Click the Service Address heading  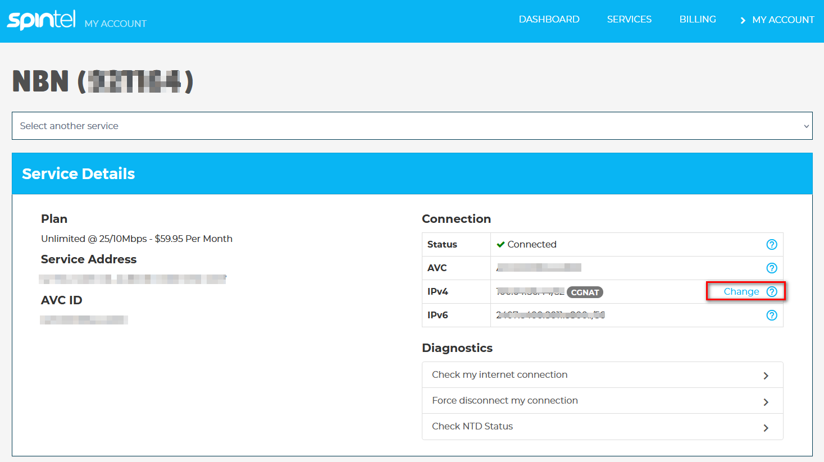tap(89, 259)
